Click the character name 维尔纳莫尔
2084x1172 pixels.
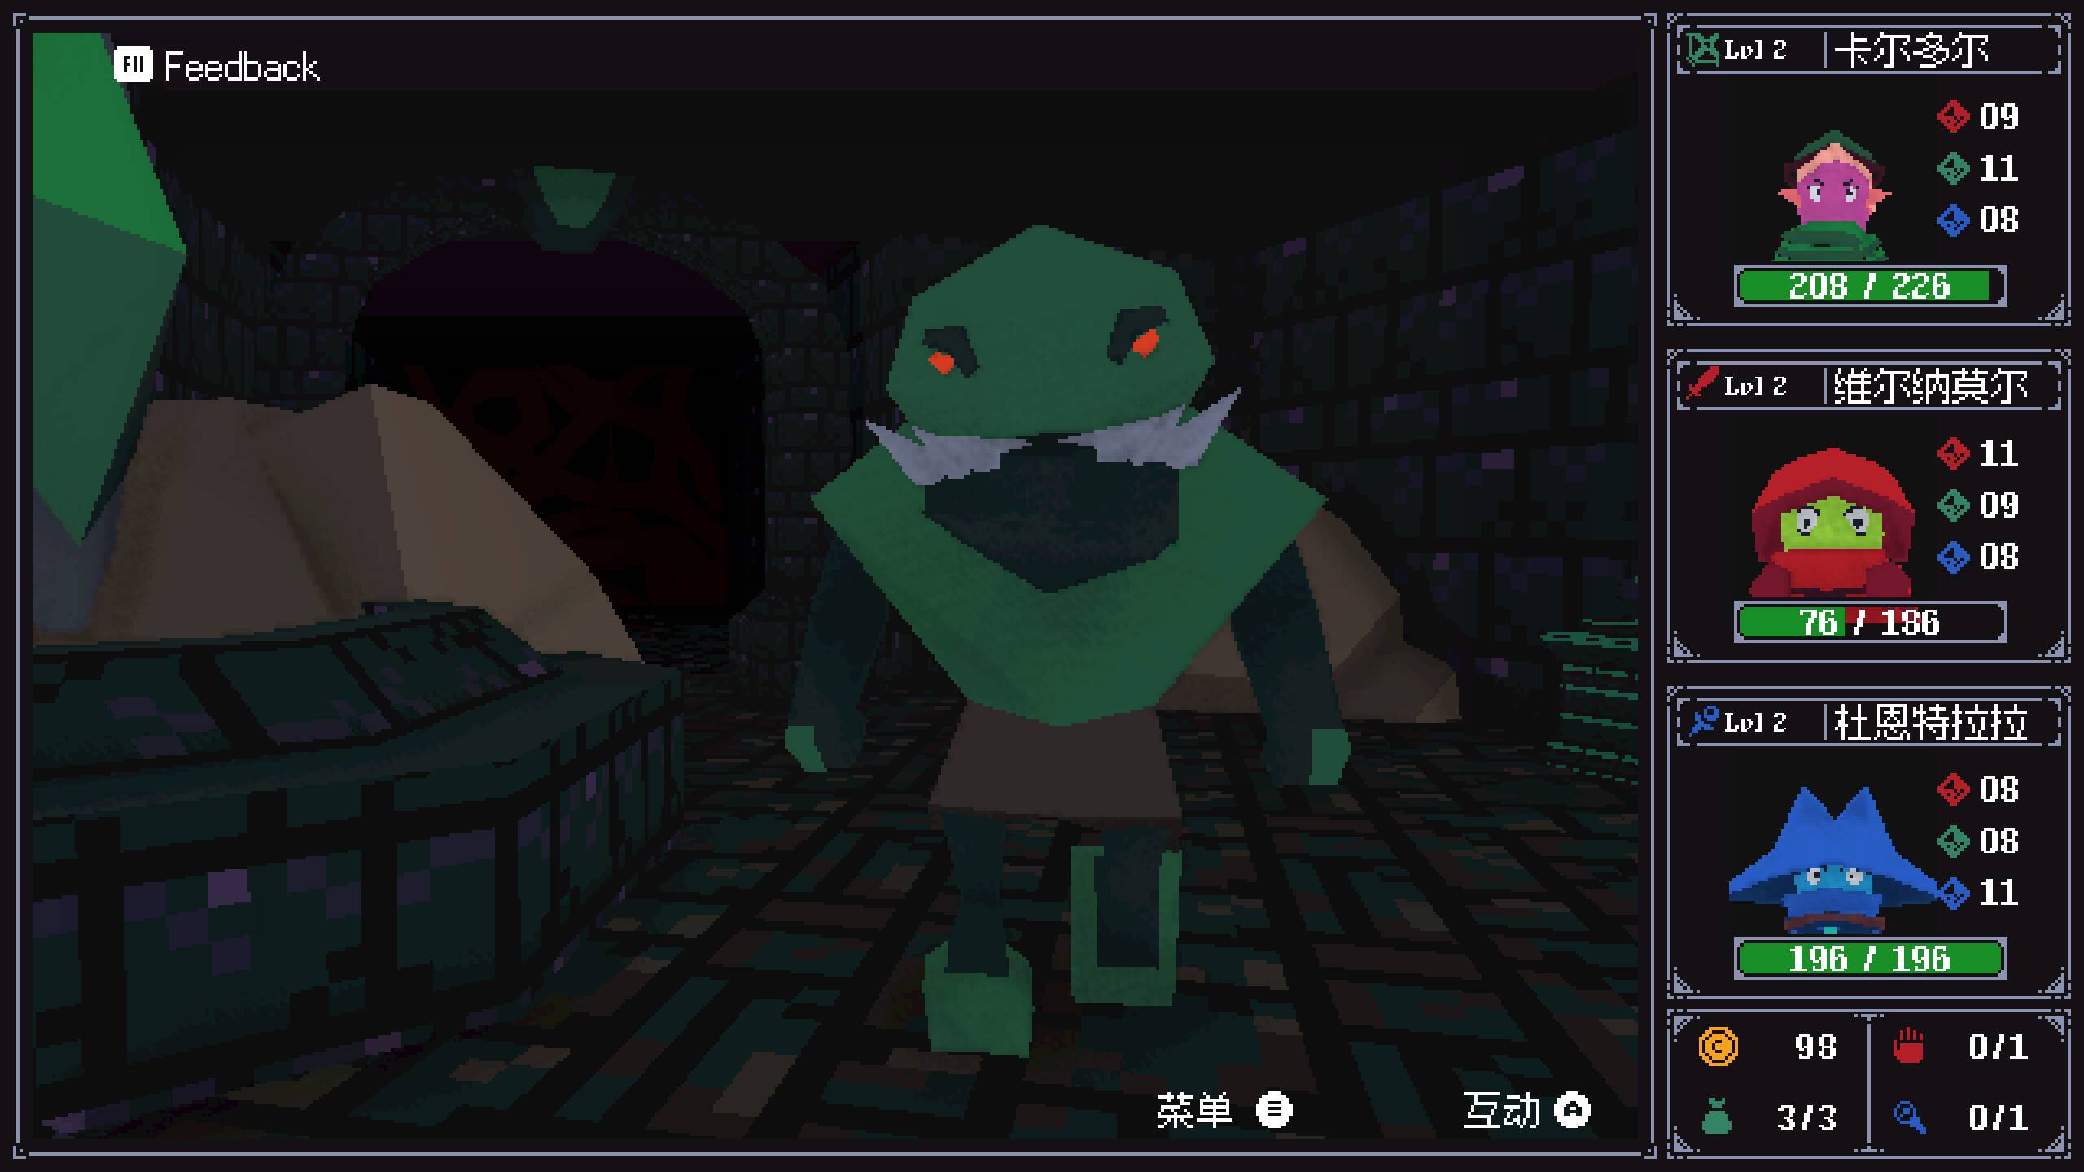[1931, 386]
